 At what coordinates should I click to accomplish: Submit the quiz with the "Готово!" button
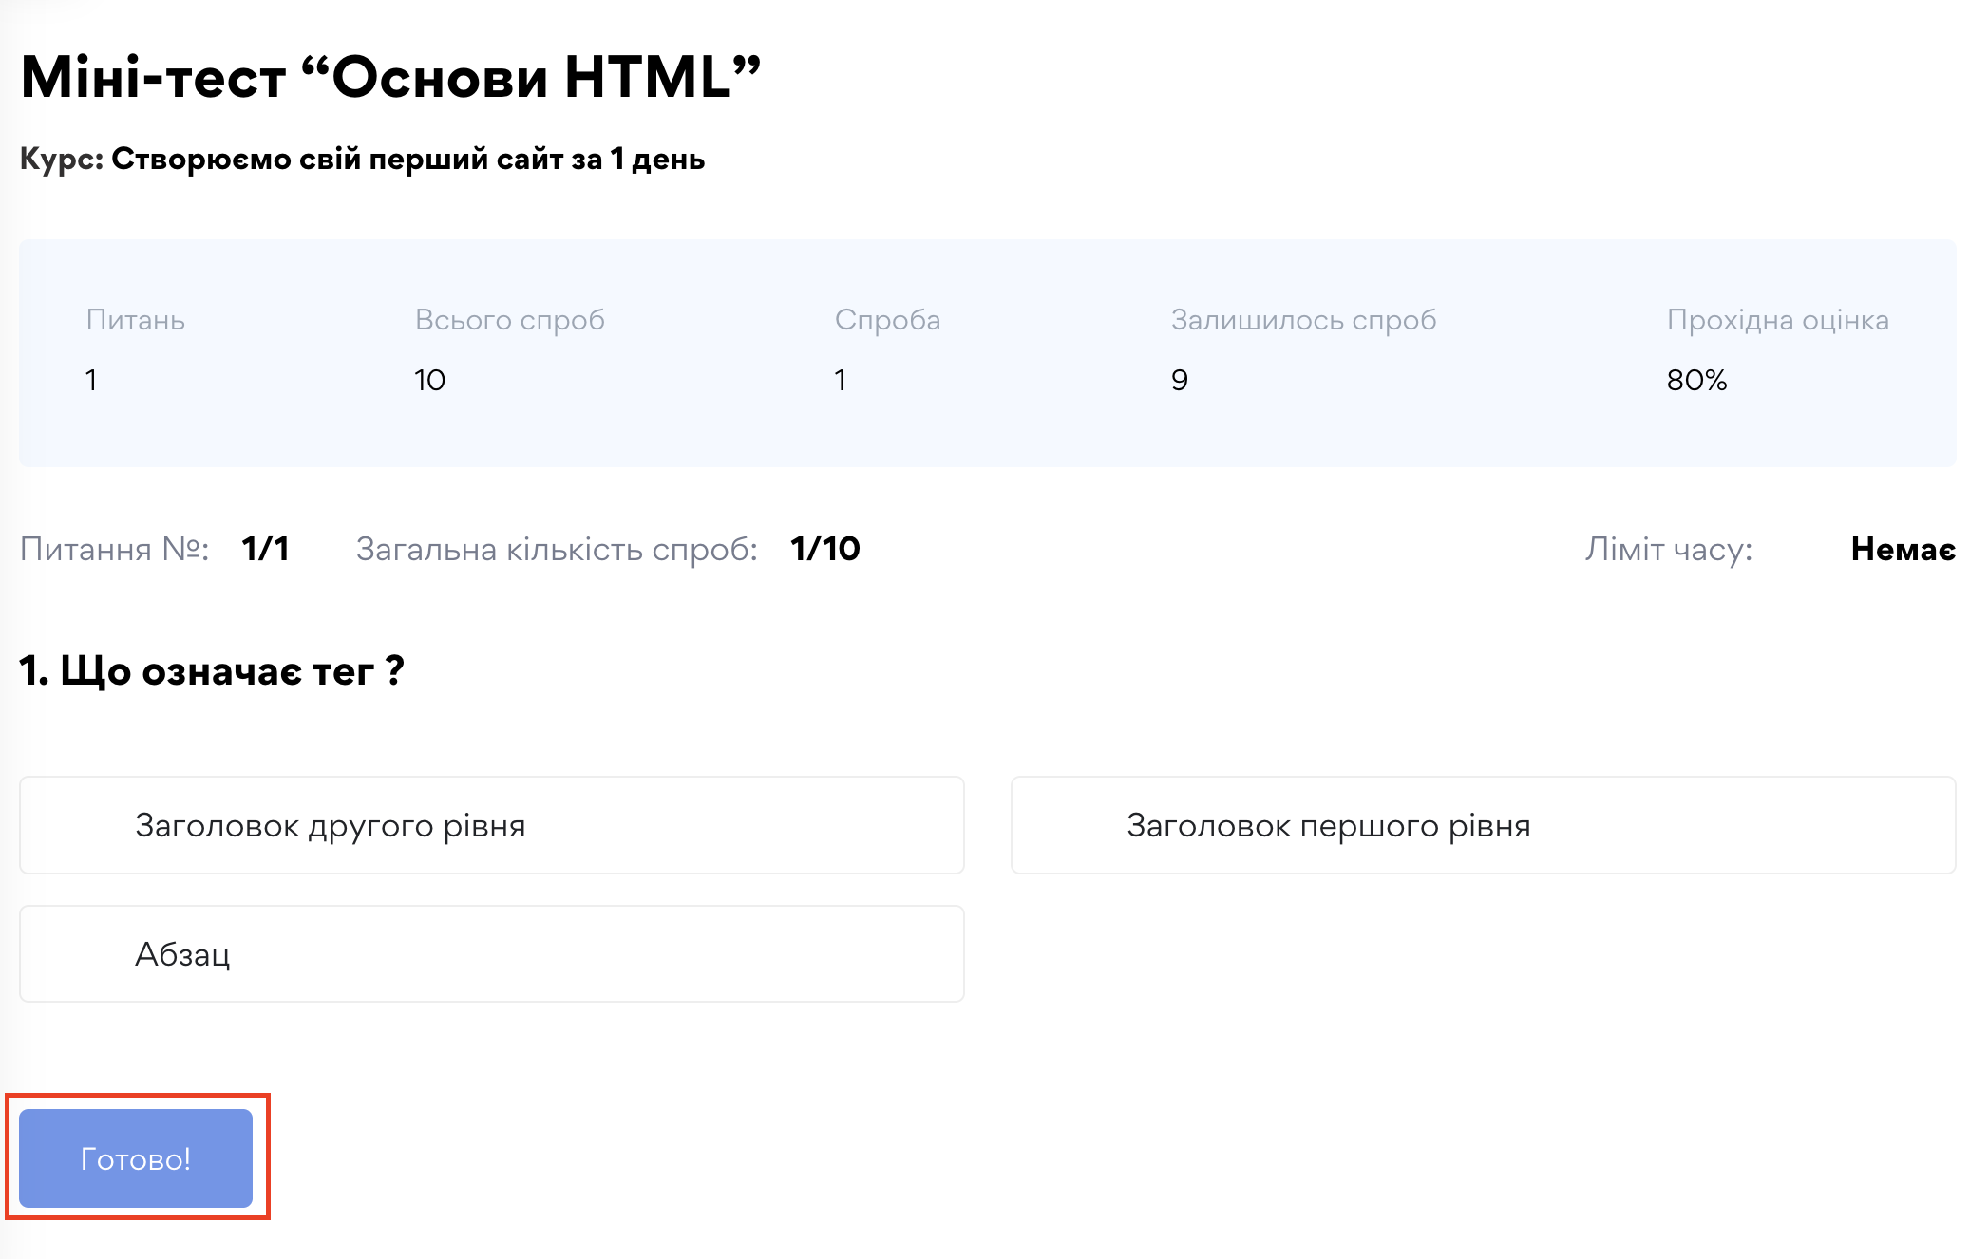tap(135, 1157)
